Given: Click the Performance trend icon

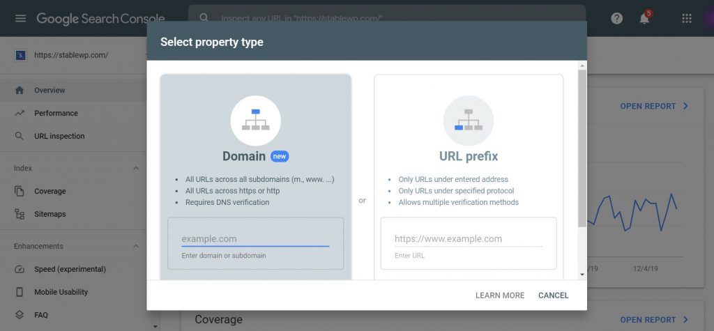Looking at the screenshot, I should coord(19,113).
